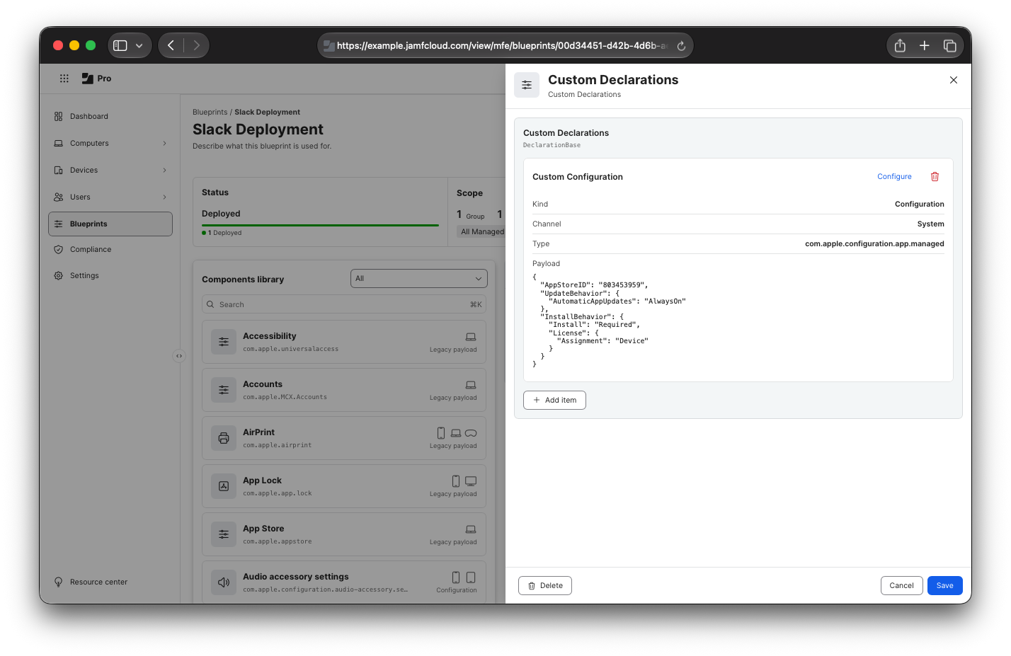Collapse the left navigation sidebar handle
Screen dimensions: 1011x656
[179, 356]
